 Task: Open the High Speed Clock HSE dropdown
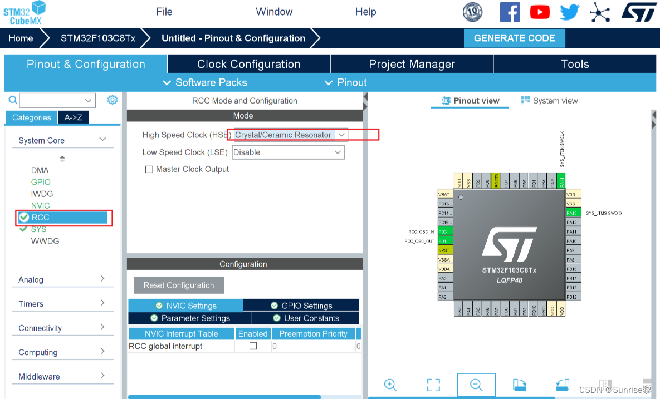click(290, 135)
